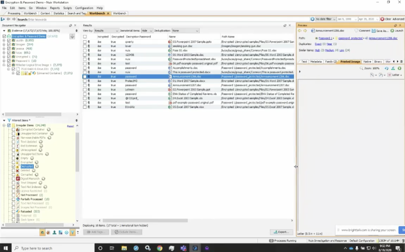Undock the Results panel
Viewport: 405px width, 252px height.
(285, 25)
